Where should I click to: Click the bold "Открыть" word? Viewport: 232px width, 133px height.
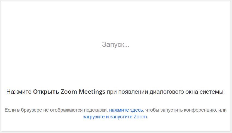point(46,92)
